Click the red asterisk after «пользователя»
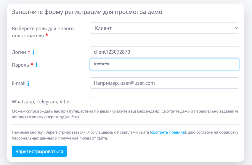The image size is (252, 165). tap(47, 36)
